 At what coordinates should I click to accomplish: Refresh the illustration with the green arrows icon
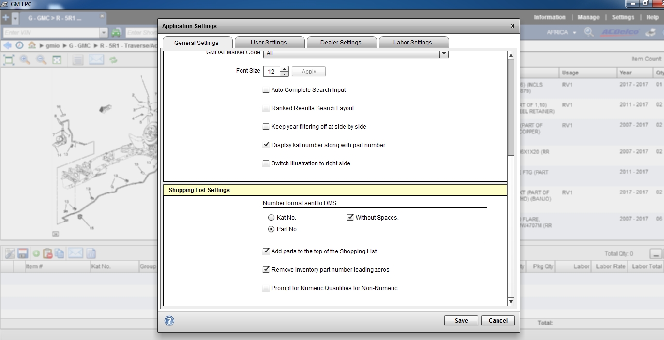point(113,60)
